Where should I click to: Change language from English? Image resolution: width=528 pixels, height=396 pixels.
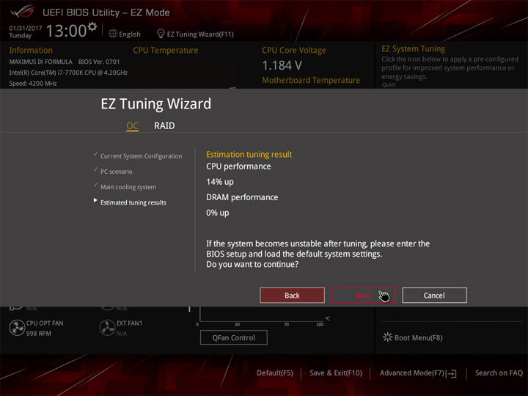[130, 34]
